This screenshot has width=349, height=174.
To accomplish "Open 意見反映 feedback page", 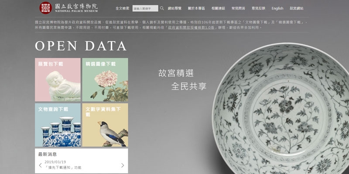I will click(x=258, y=8).
